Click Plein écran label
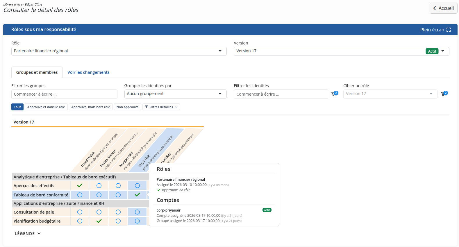This screenshot has width=459, height=247. coord(432,30)
